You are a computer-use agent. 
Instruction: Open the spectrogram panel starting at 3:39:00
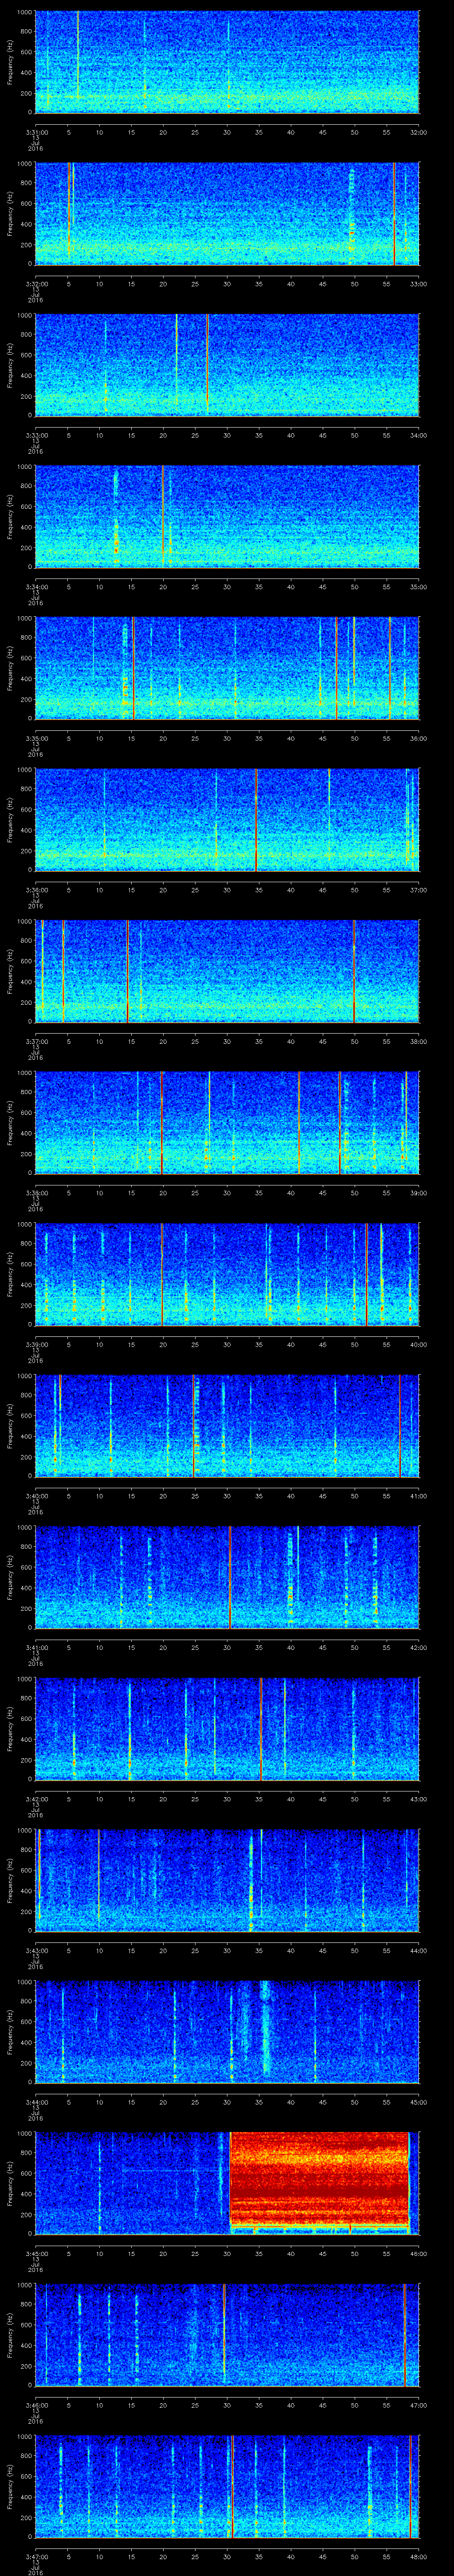(227, 1274)
